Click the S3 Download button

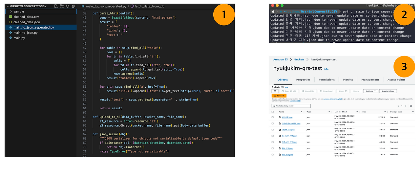tap(326, 91)
